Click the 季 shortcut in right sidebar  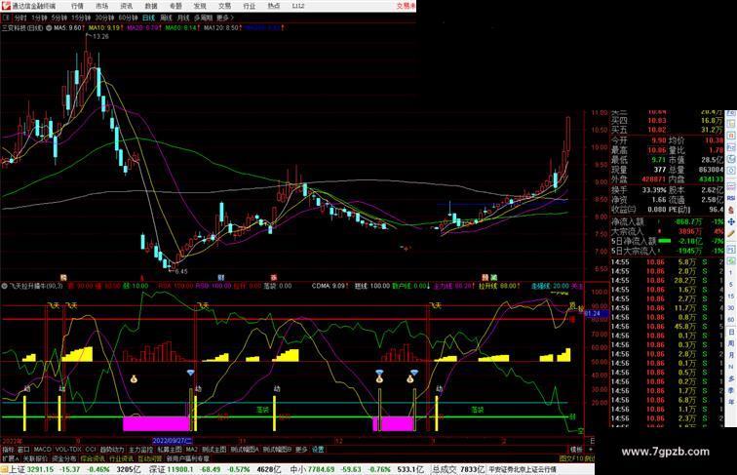pyautogui.click(x=731, y=390)
